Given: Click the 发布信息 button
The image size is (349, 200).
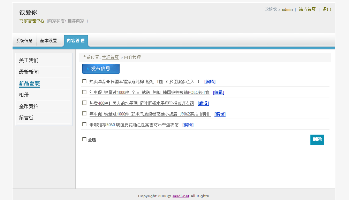Looking at the screenshot, I should coord(101,69).
